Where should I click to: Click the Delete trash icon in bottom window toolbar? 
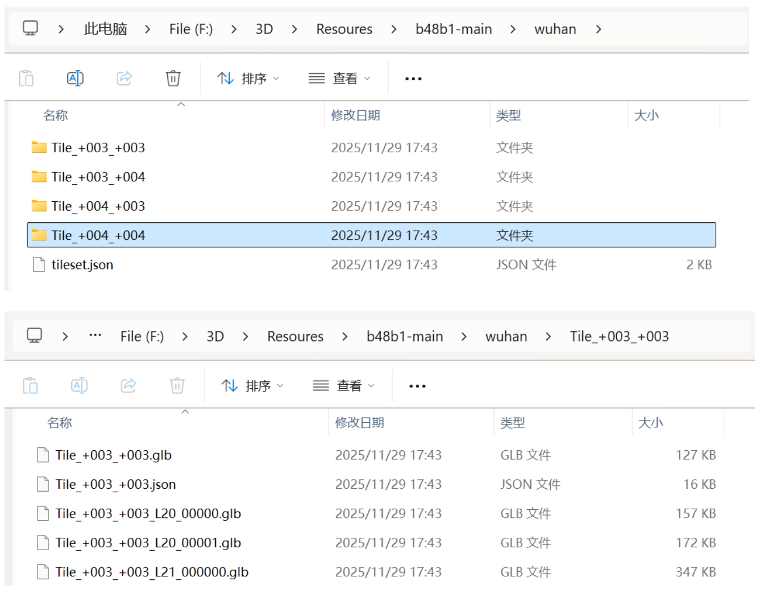[177, 386]
